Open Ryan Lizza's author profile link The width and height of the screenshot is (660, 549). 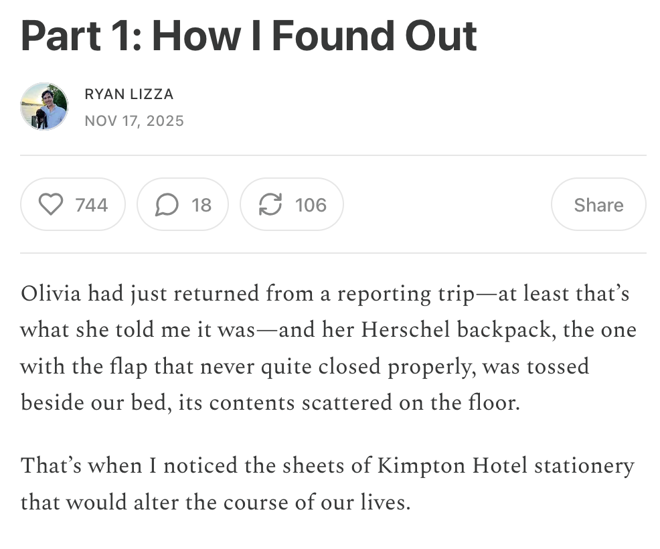tap(129, 94)
